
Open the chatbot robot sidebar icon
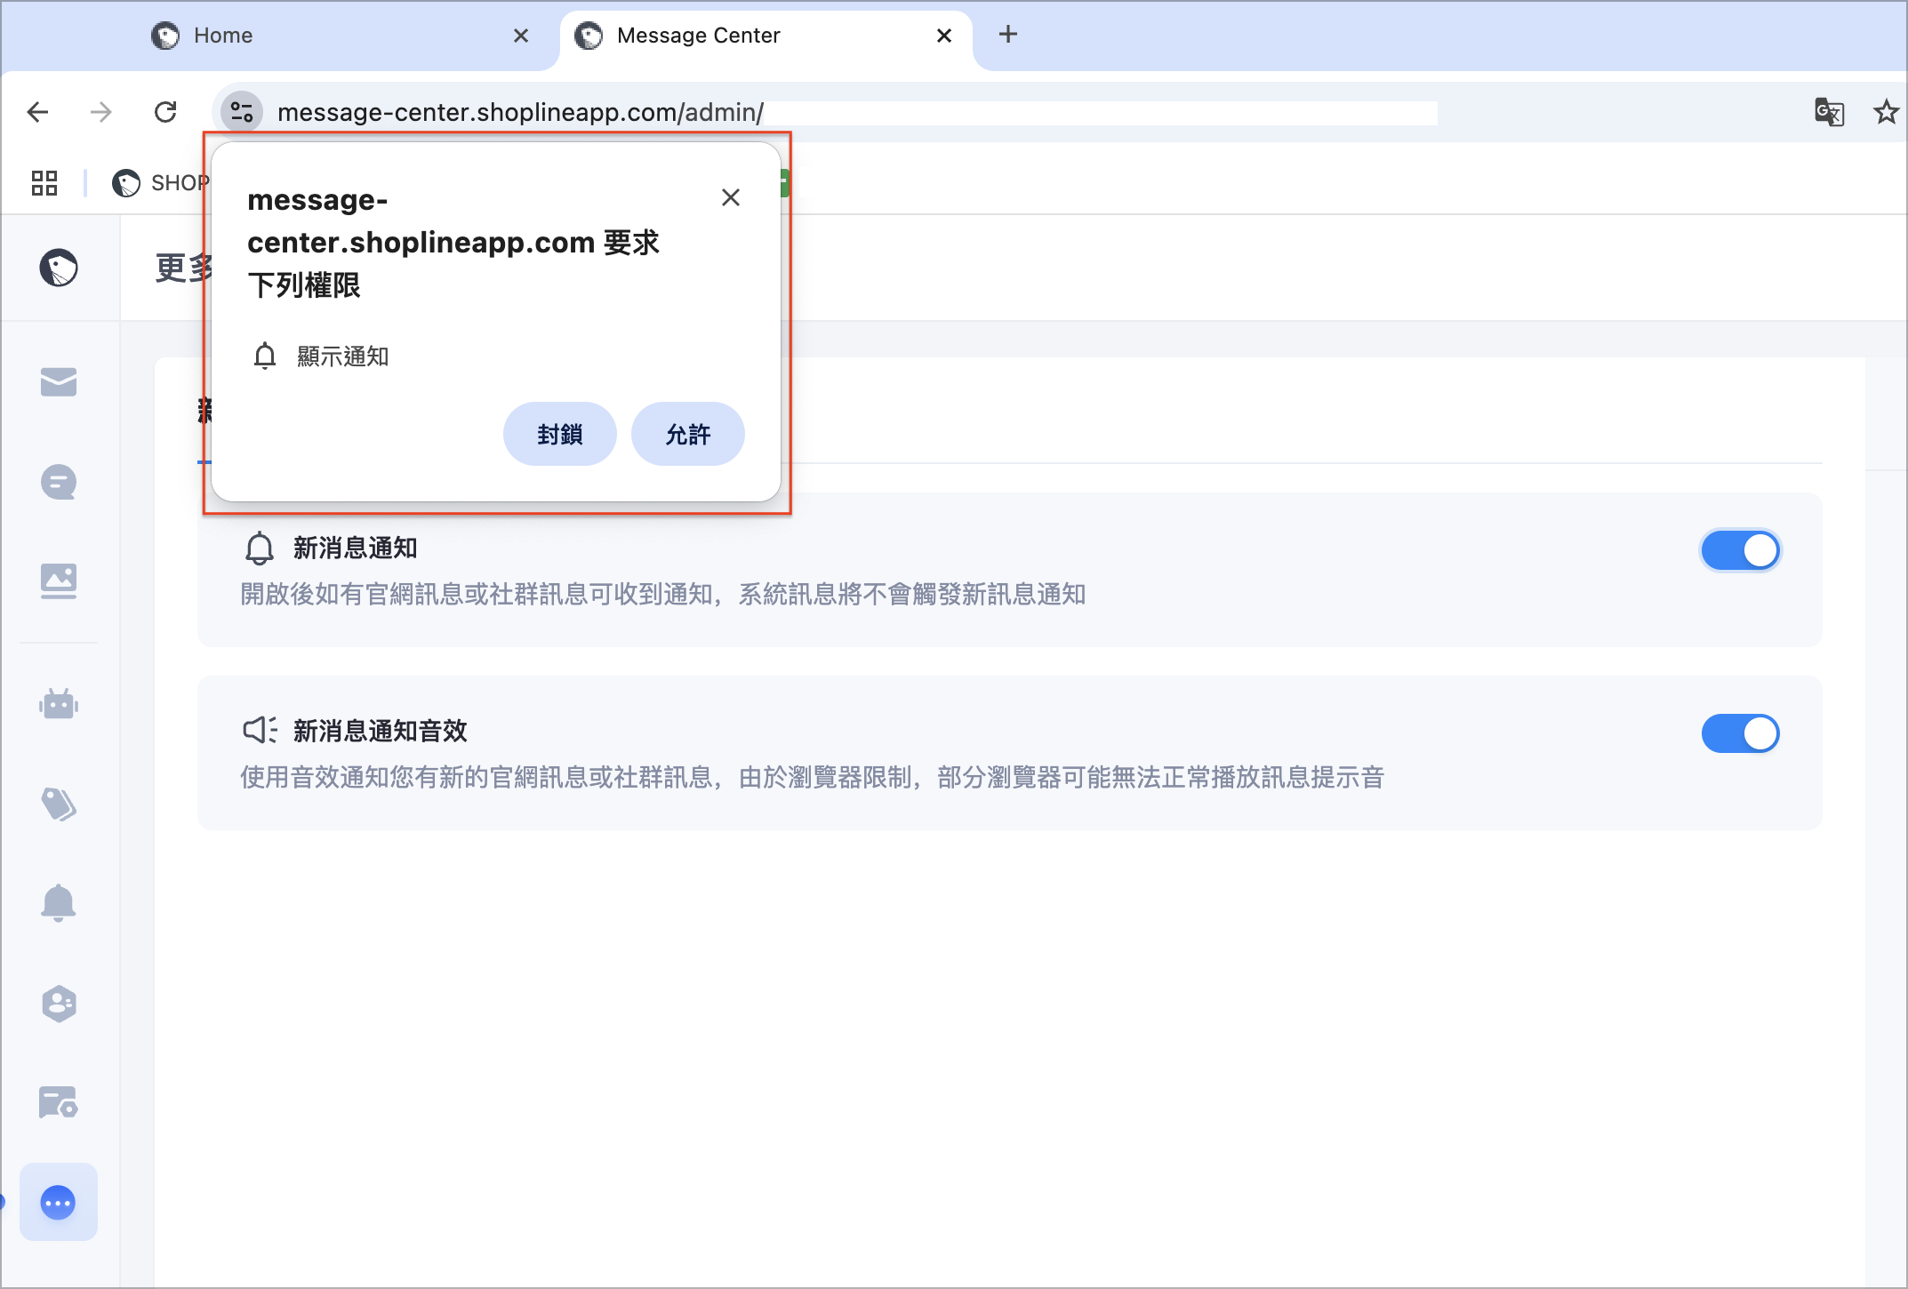point(59,704)
